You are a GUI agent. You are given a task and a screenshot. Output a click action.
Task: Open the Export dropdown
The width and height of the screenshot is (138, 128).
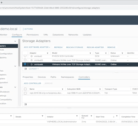click(x=34, y=69)
